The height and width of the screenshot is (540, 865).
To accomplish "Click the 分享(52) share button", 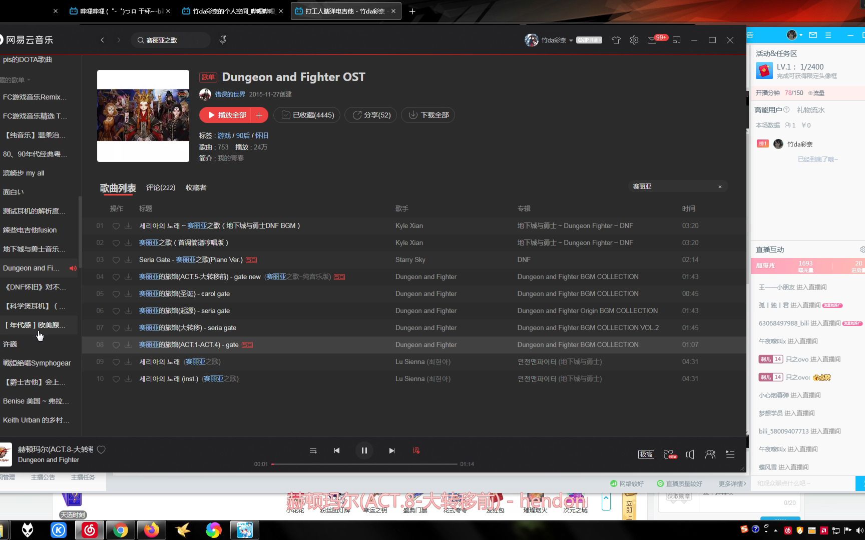I will point(371,115).
